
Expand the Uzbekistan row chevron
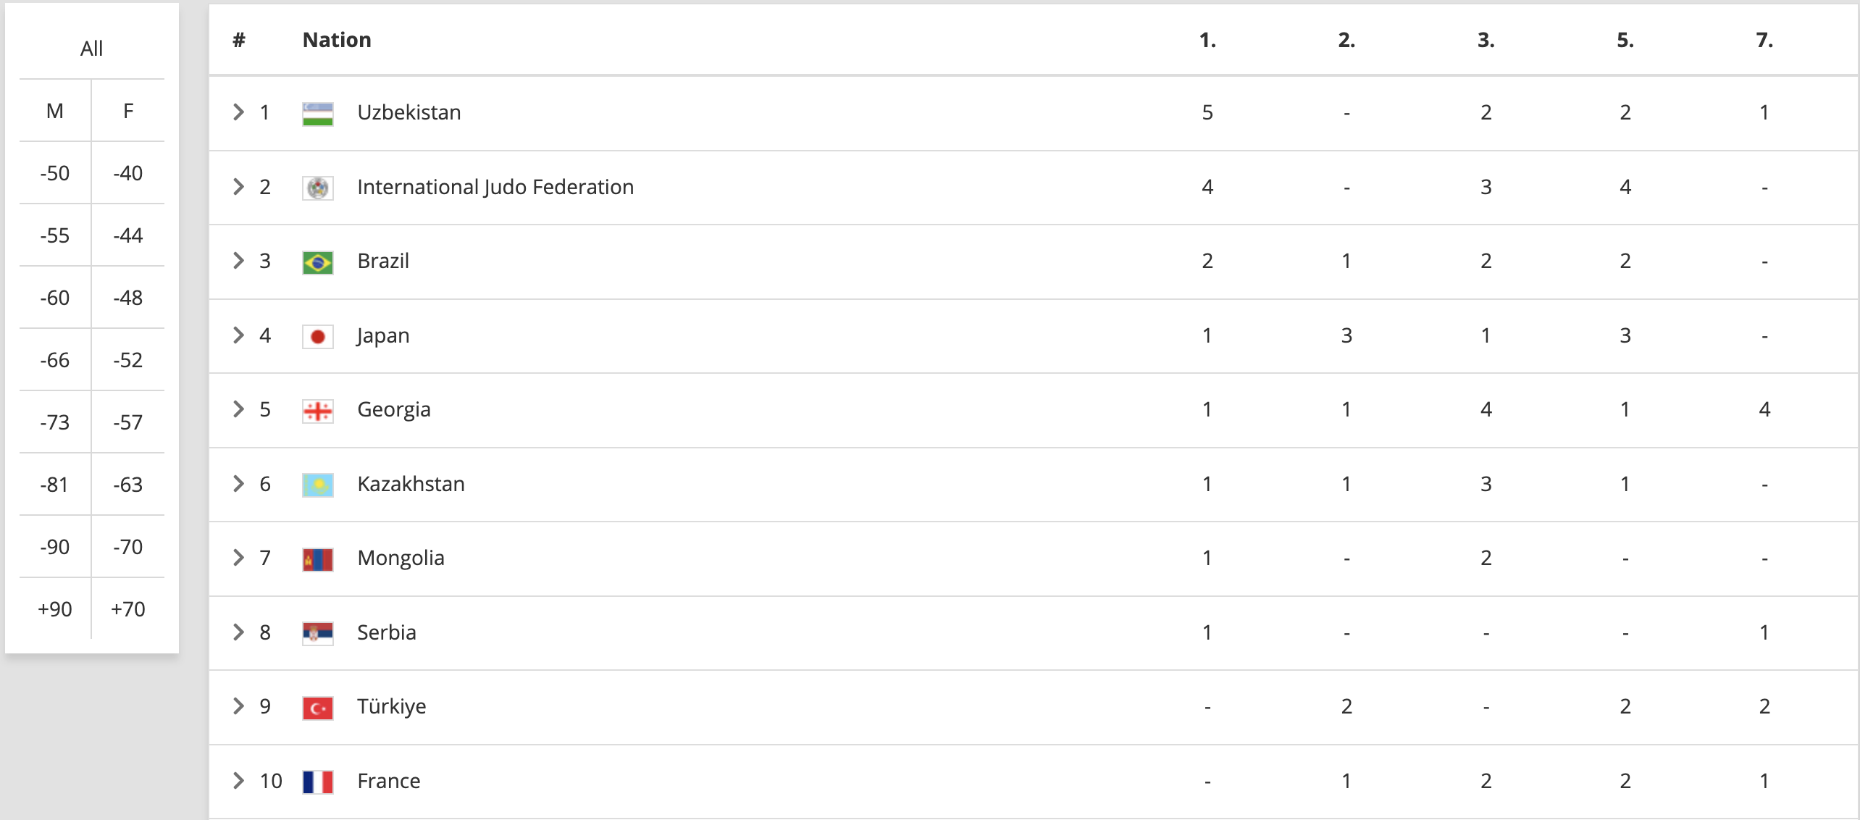tap(238, 112)
